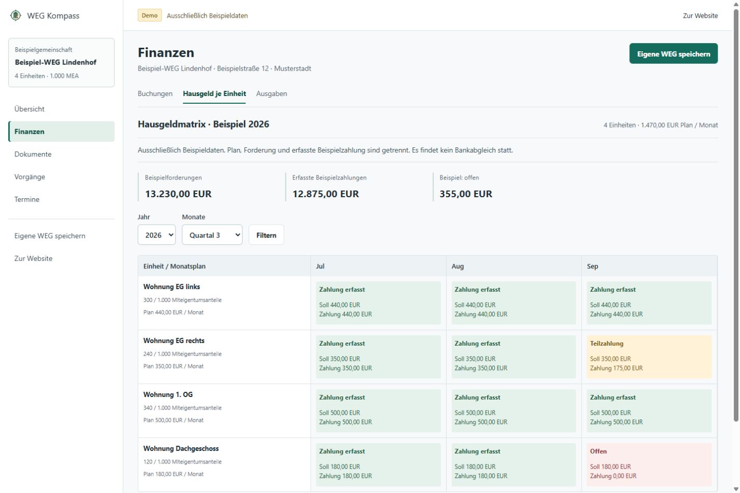Click the scrollbar's down arrow
Screen dimensions: 740x493
tap(736, 489)
